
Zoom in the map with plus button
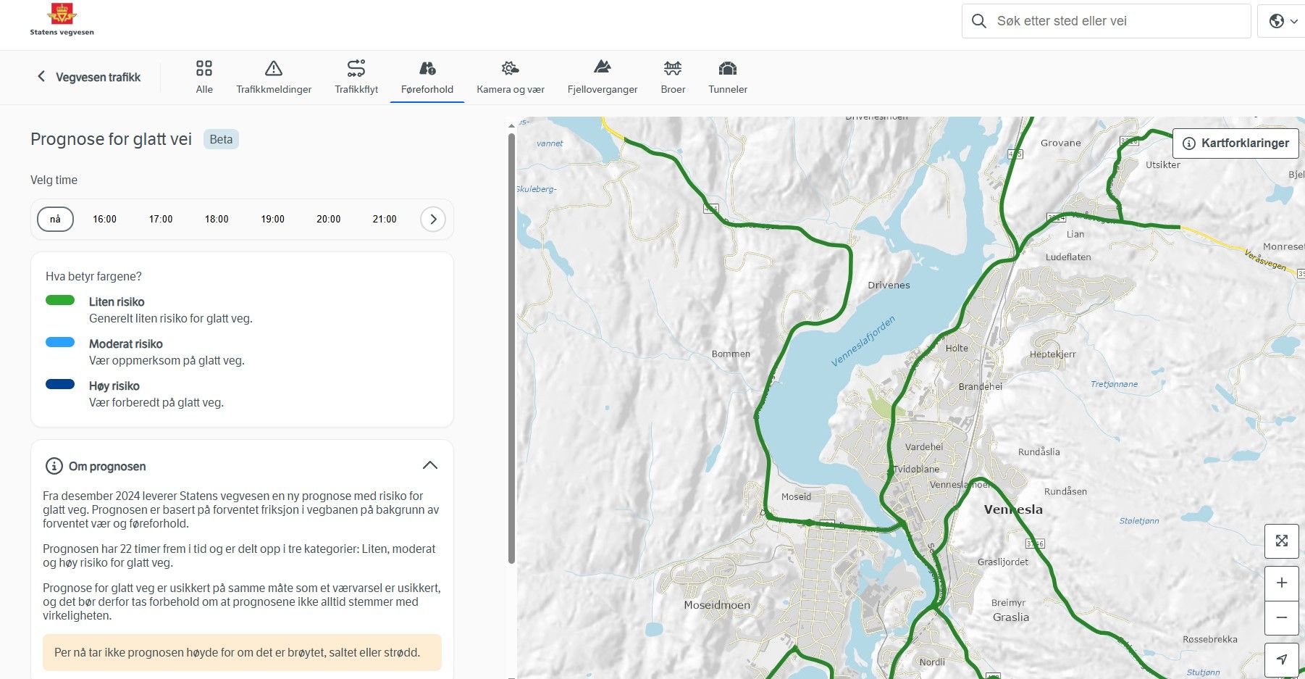[x=1281, y=583]
